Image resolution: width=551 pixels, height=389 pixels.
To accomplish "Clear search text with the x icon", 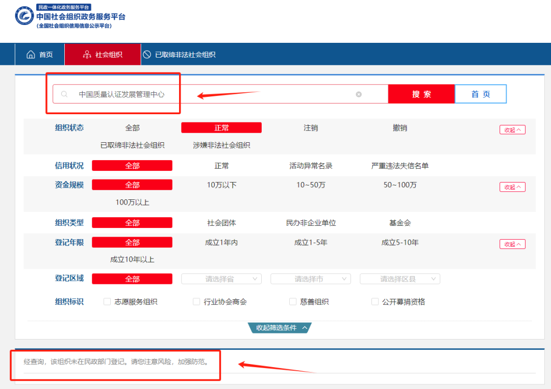I will (x=359, y=94).
